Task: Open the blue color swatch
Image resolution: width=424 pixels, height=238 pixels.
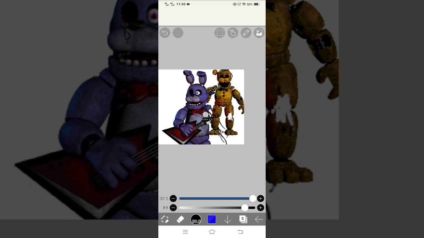Action: pyautogui.click(x=212, y=219)
